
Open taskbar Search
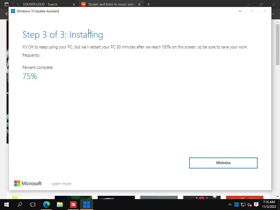pos(20,204)
